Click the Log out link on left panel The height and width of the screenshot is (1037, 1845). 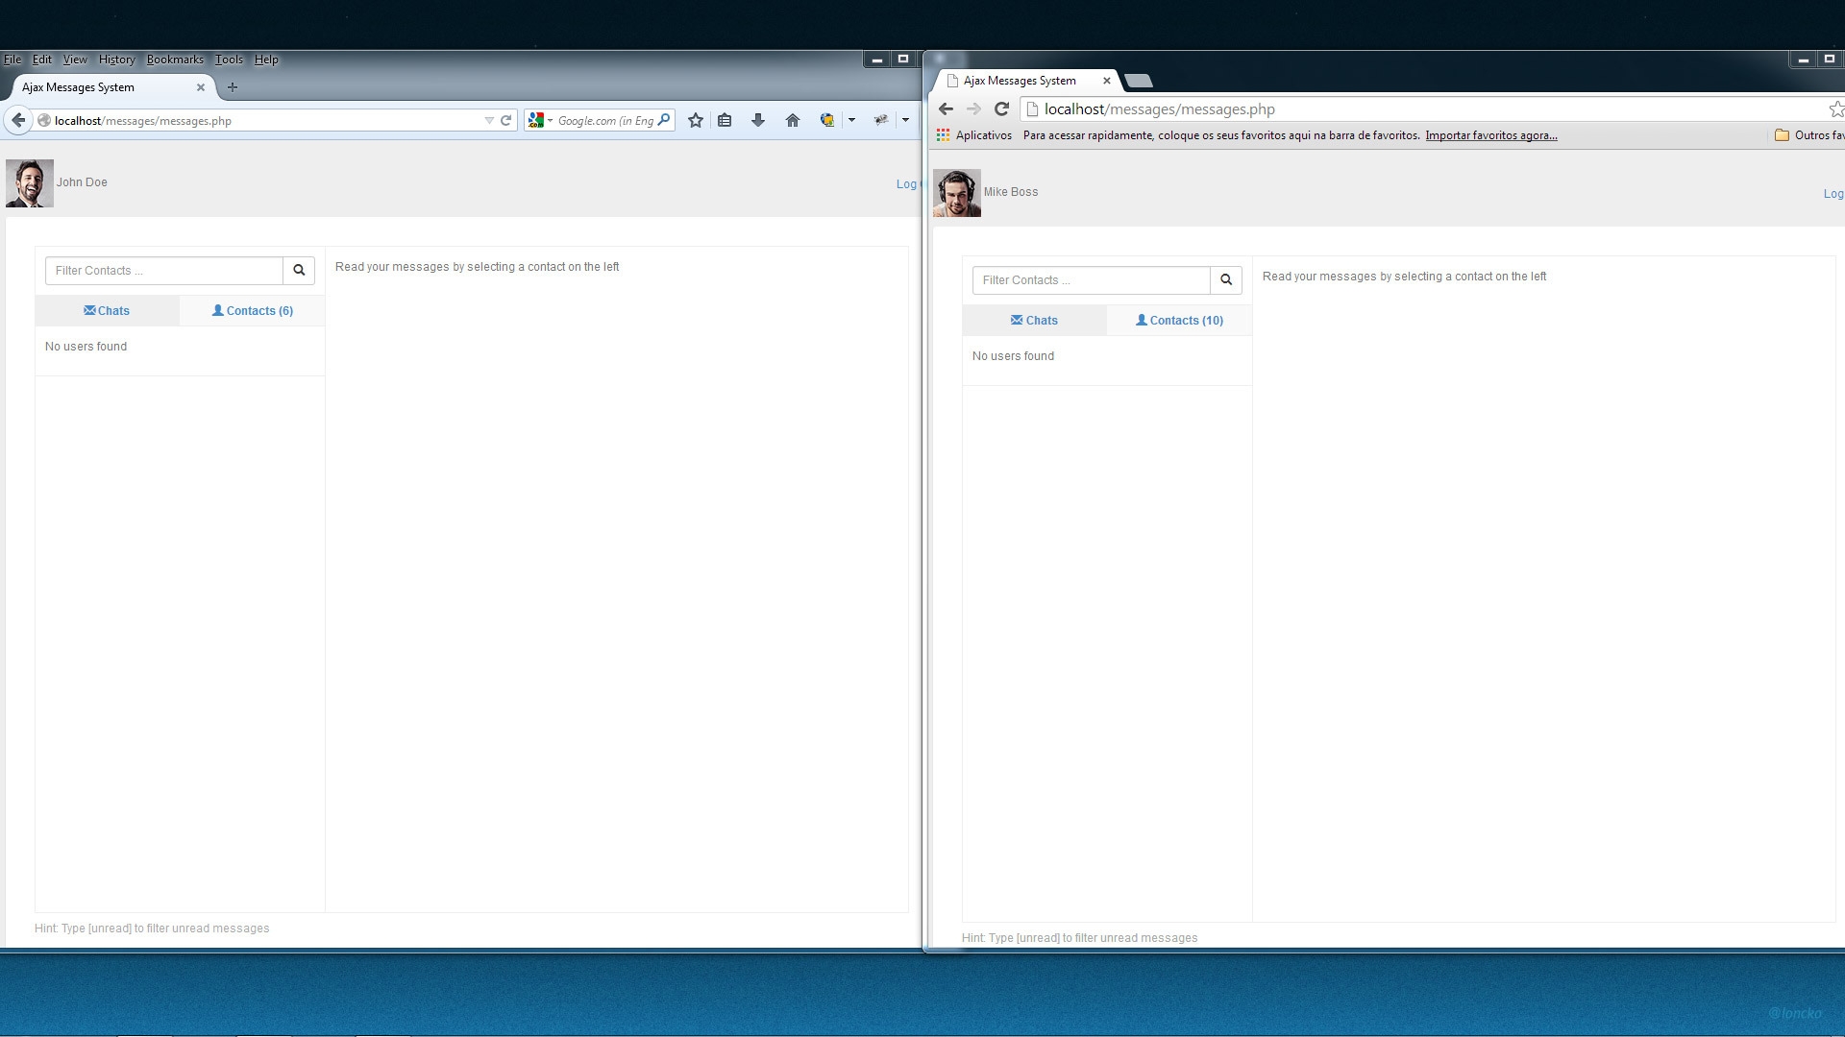906,183
